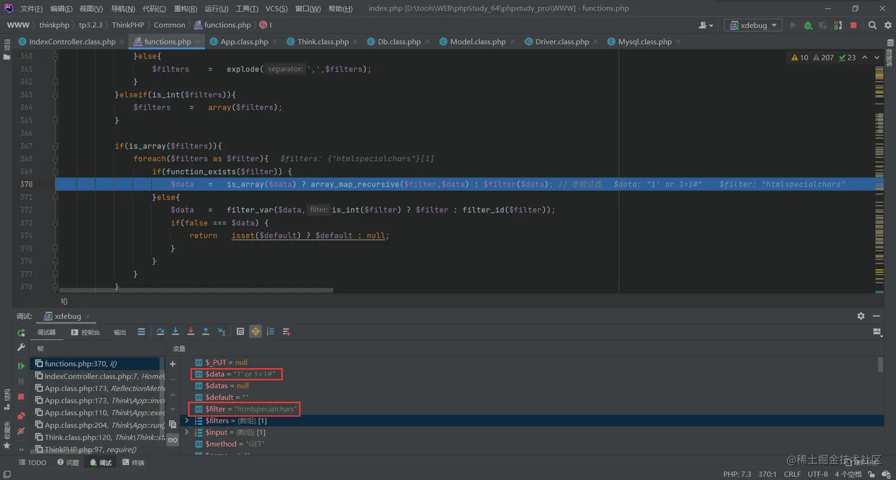Click the Run play icon in top toolbar

pos(793,25)
